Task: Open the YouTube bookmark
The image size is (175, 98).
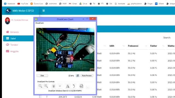Action: 23,4
